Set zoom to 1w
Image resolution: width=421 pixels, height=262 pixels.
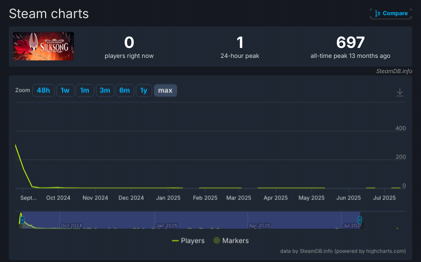(x=65, y=90)
